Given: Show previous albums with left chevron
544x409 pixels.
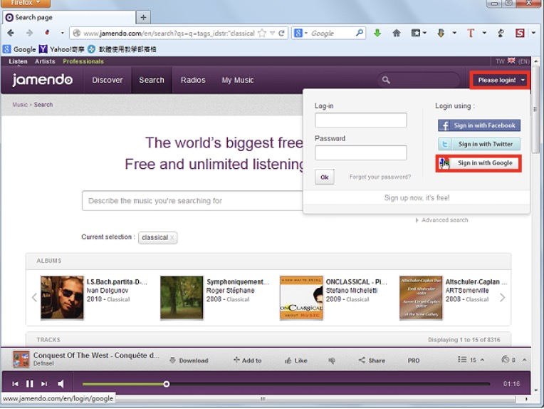Looking at the screenshot, I should [x=34, y=298].
